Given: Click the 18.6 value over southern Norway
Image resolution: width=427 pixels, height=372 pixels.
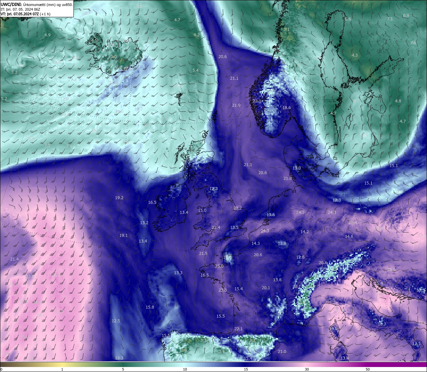Looking at the screenshot, I should tap(287, 107).
